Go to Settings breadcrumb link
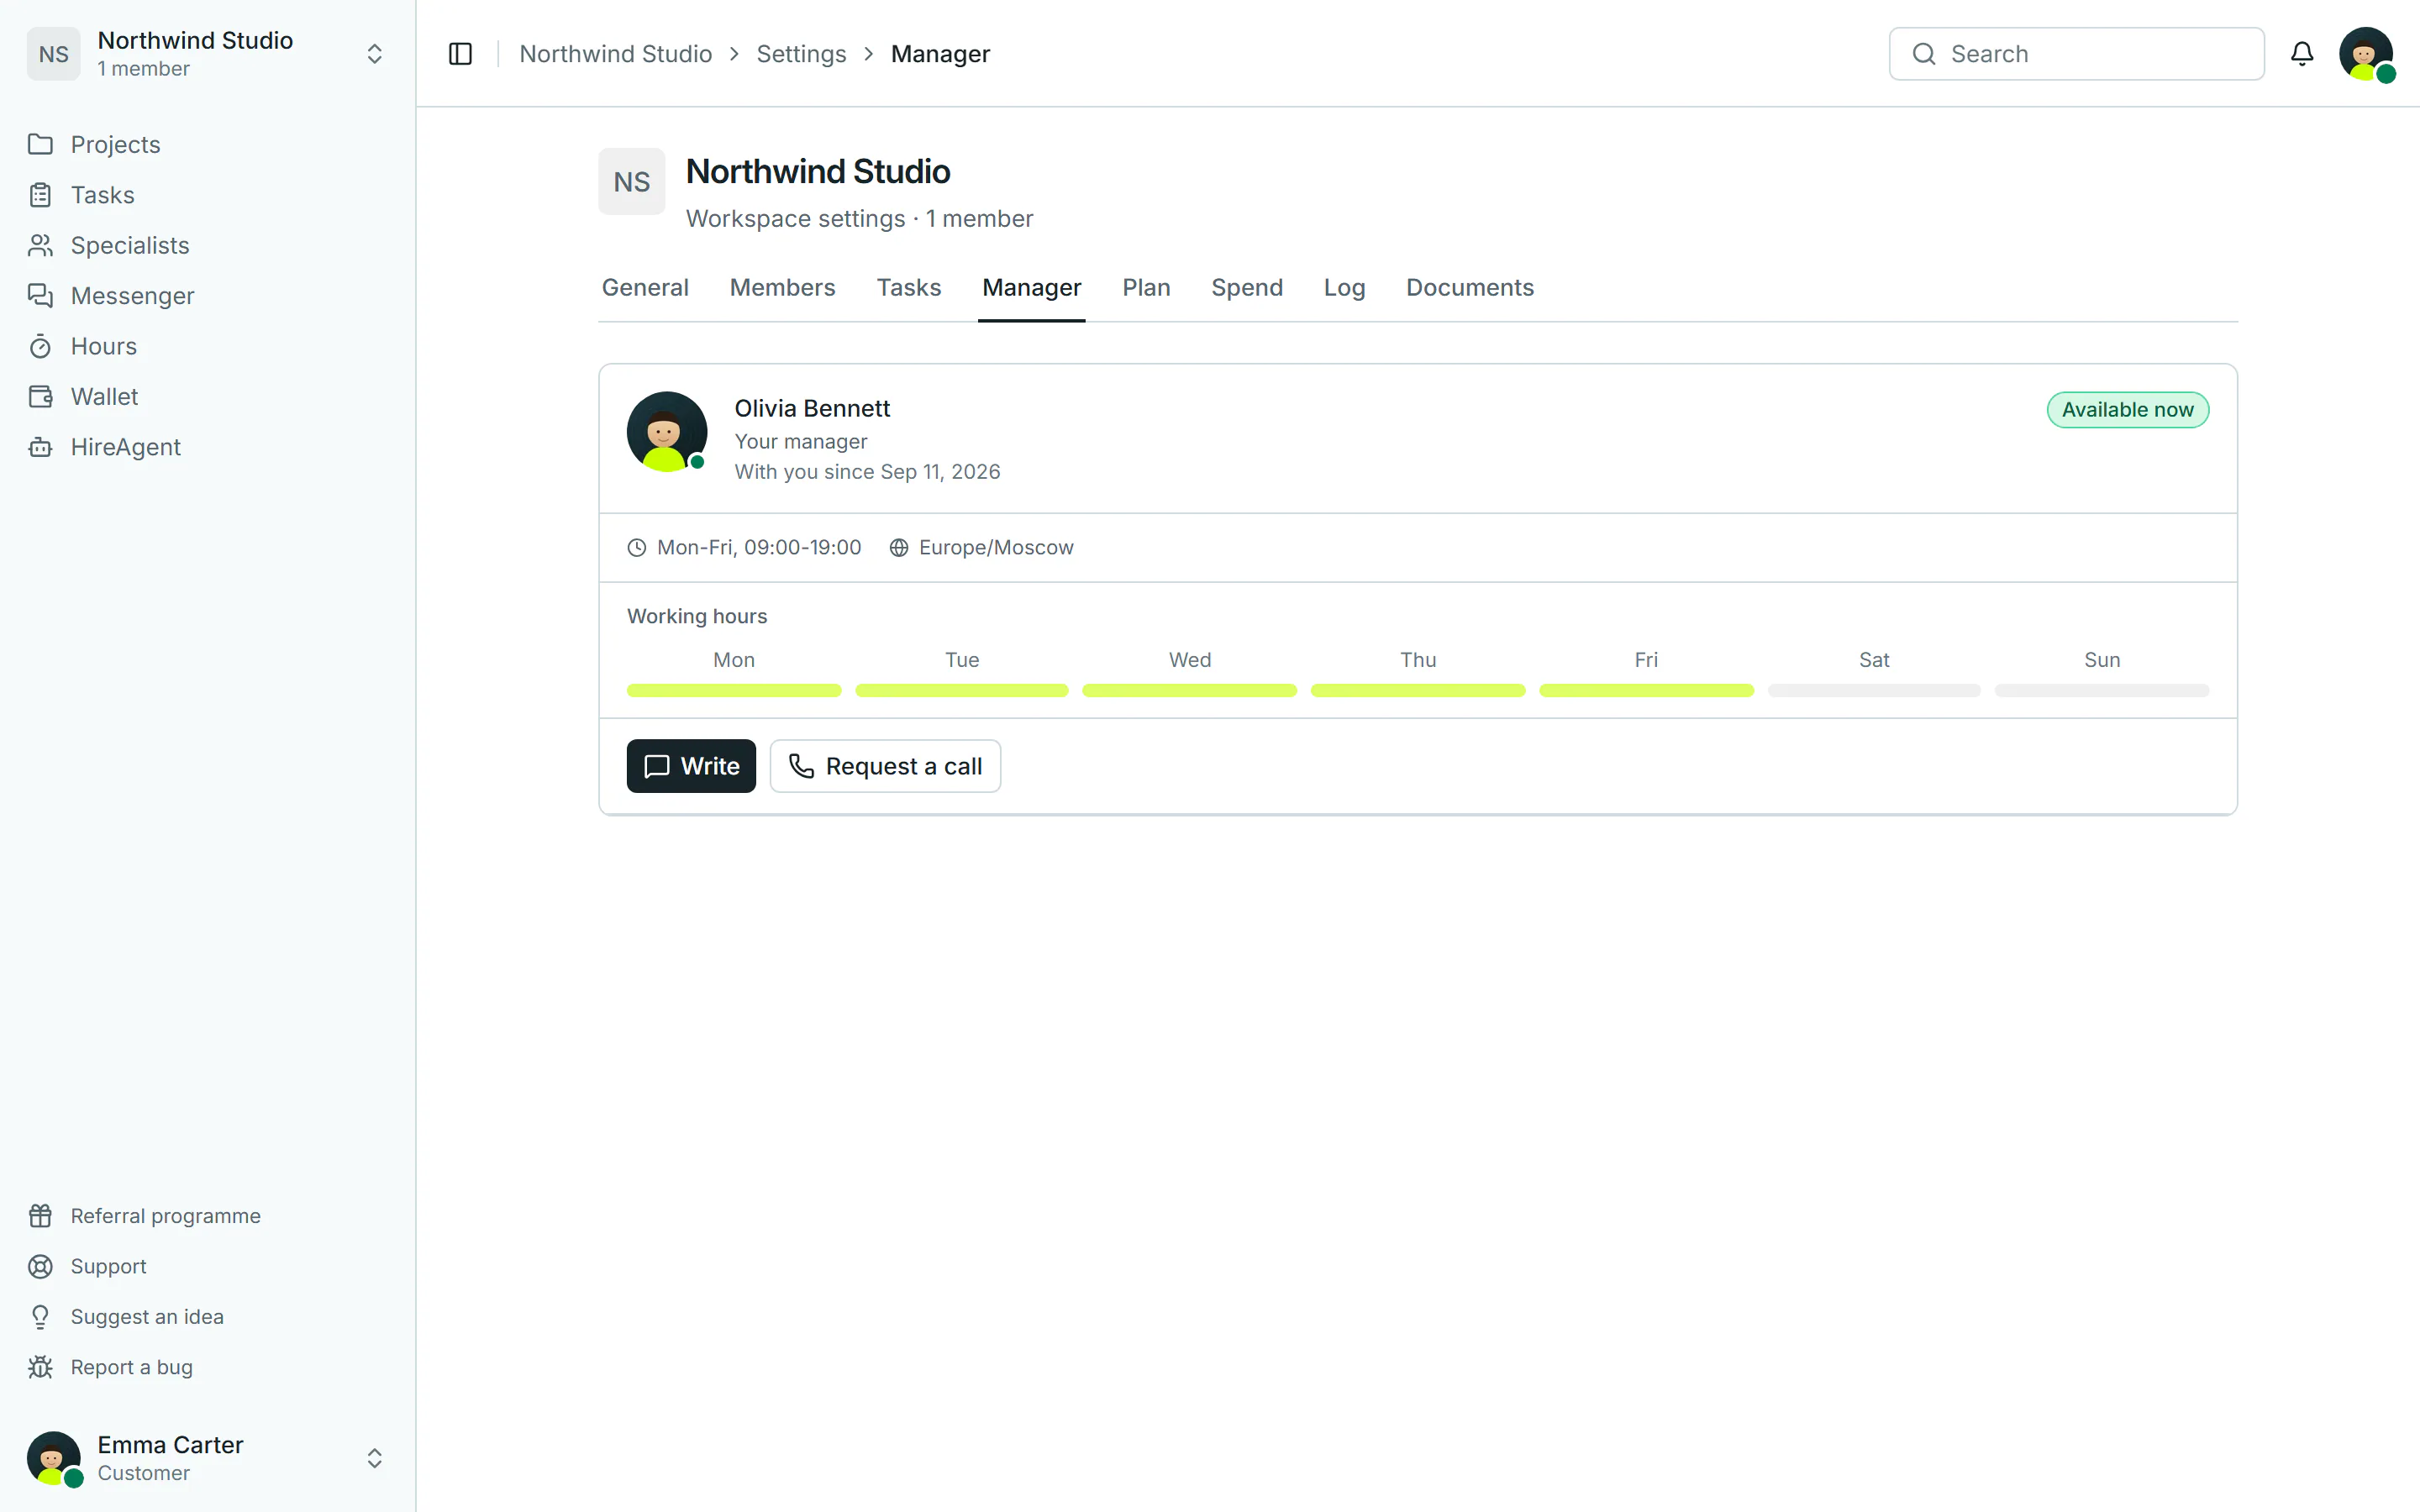This screenshot has width=2420, height=1512. 801,54
